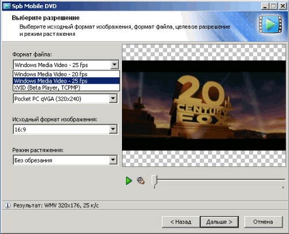The width and height of the screenshot is (289, 234).
Task: Minimize the Spb Mobile DVD window
Action: [265, 6]
